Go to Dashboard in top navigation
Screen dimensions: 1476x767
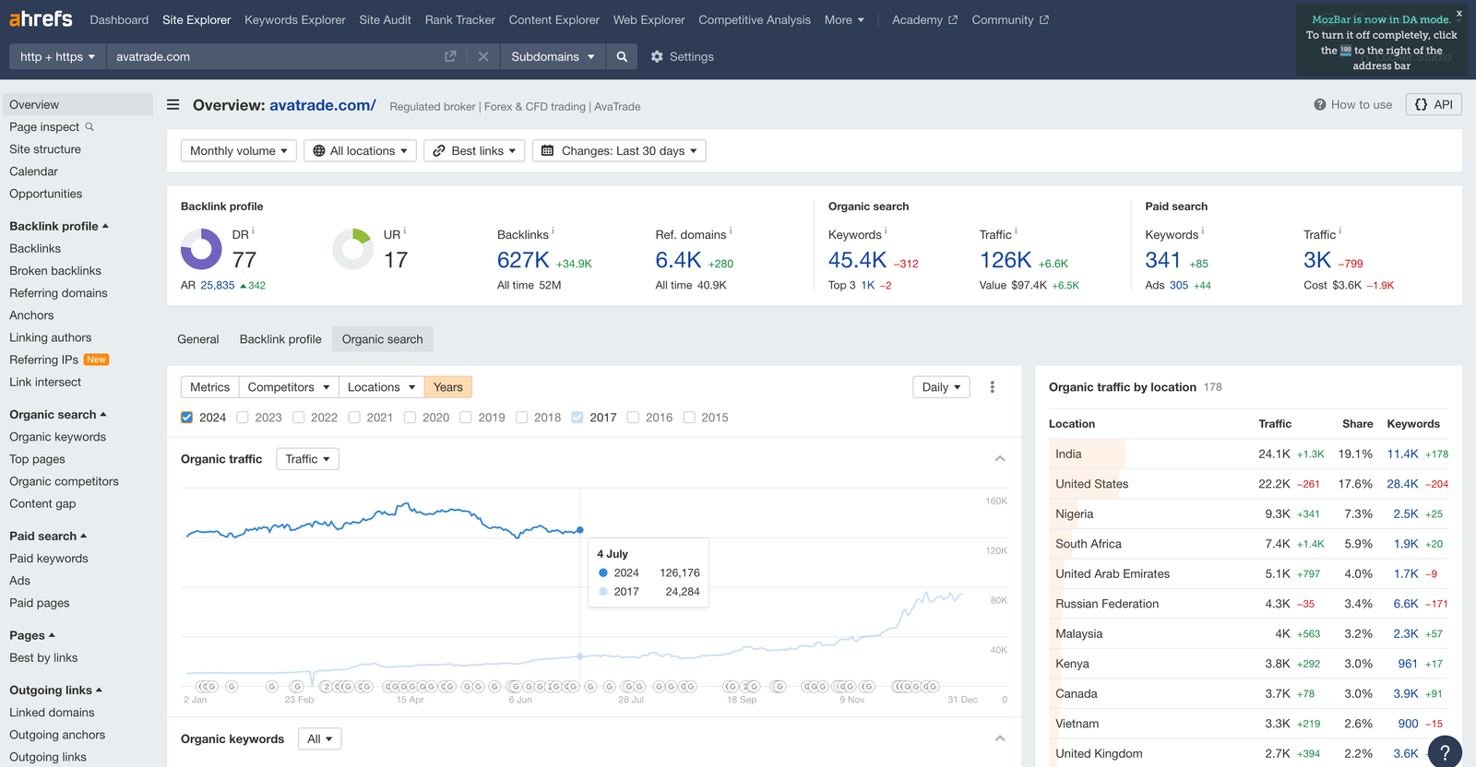[x=119, y=19]
